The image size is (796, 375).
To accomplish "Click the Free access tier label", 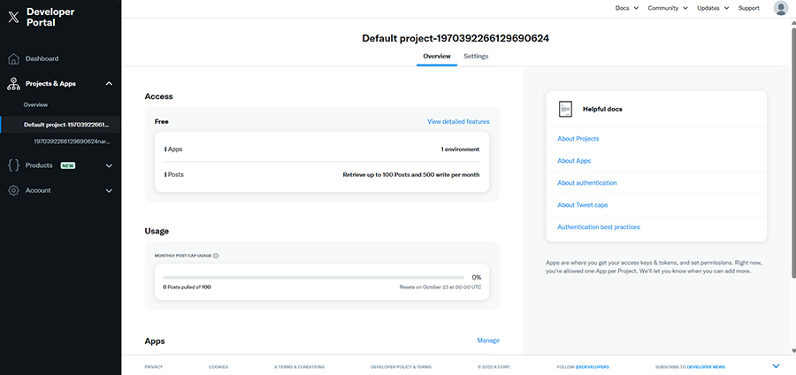I will [x=162, y=122].
